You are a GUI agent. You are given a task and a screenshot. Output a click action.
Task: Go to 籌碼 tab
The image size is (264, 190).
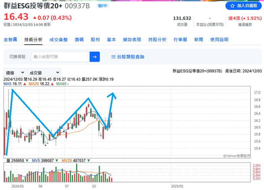[79, 40]
